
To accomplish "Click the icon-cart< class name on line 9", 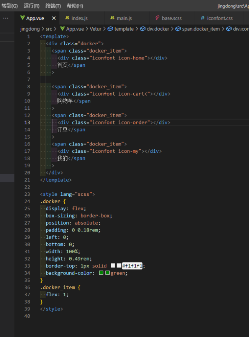I will coord(133,94).
